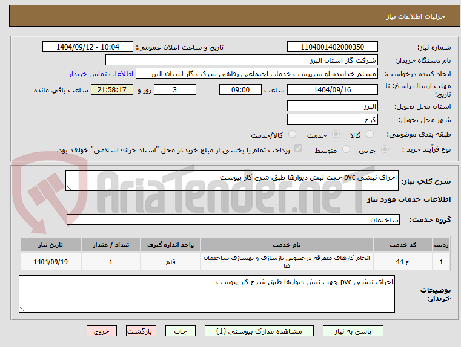This screenshot has width=461, height=347.
Task: Open the اطلاعات تماس خریدار link
Action: point(101,74)
